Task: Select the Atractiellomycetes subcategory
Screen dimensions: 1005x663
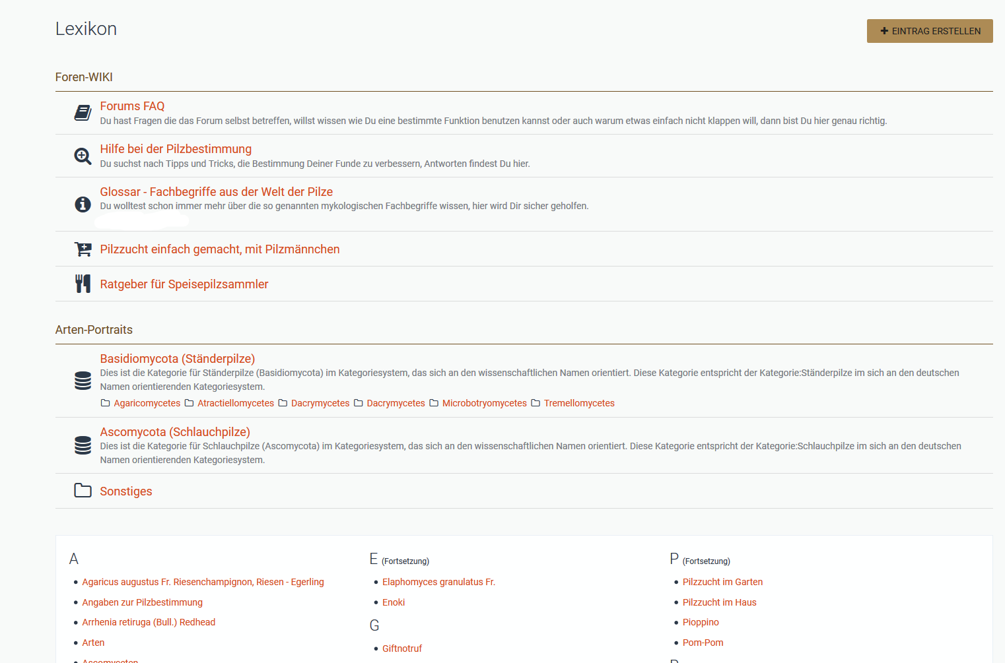Action: (235, 403)
